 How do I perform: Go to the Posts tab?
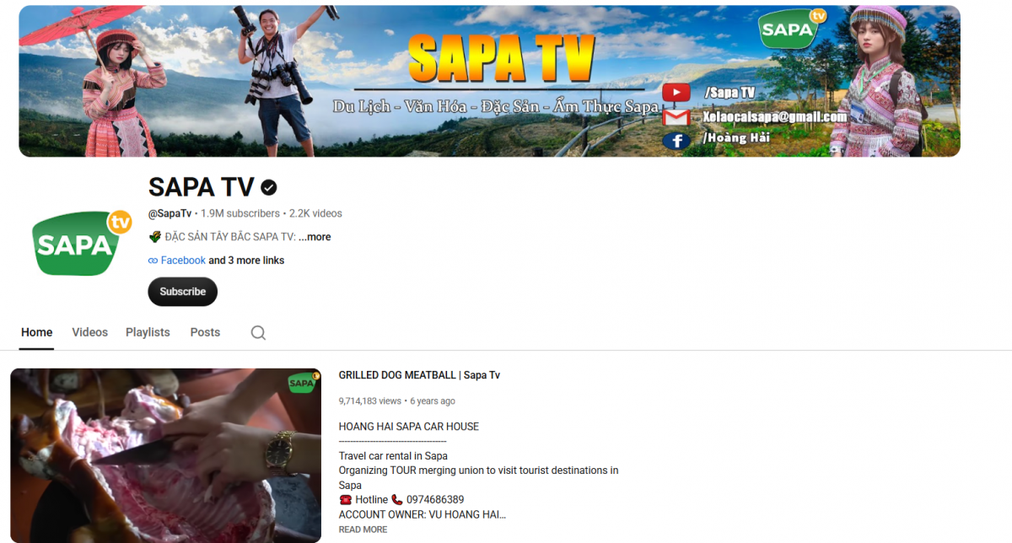[x=205, y=332]
